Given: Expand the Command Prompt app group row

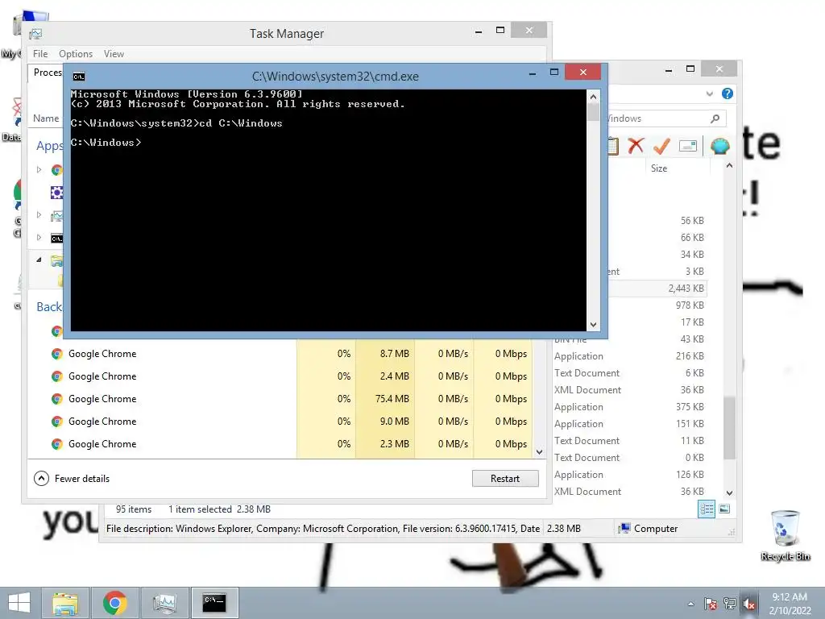Looking at the screenshot, I should 39,238.
